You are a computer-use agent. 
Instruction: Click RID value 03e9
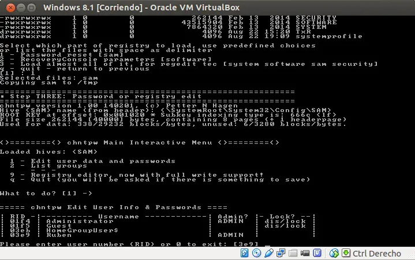[x=20, y=235]
